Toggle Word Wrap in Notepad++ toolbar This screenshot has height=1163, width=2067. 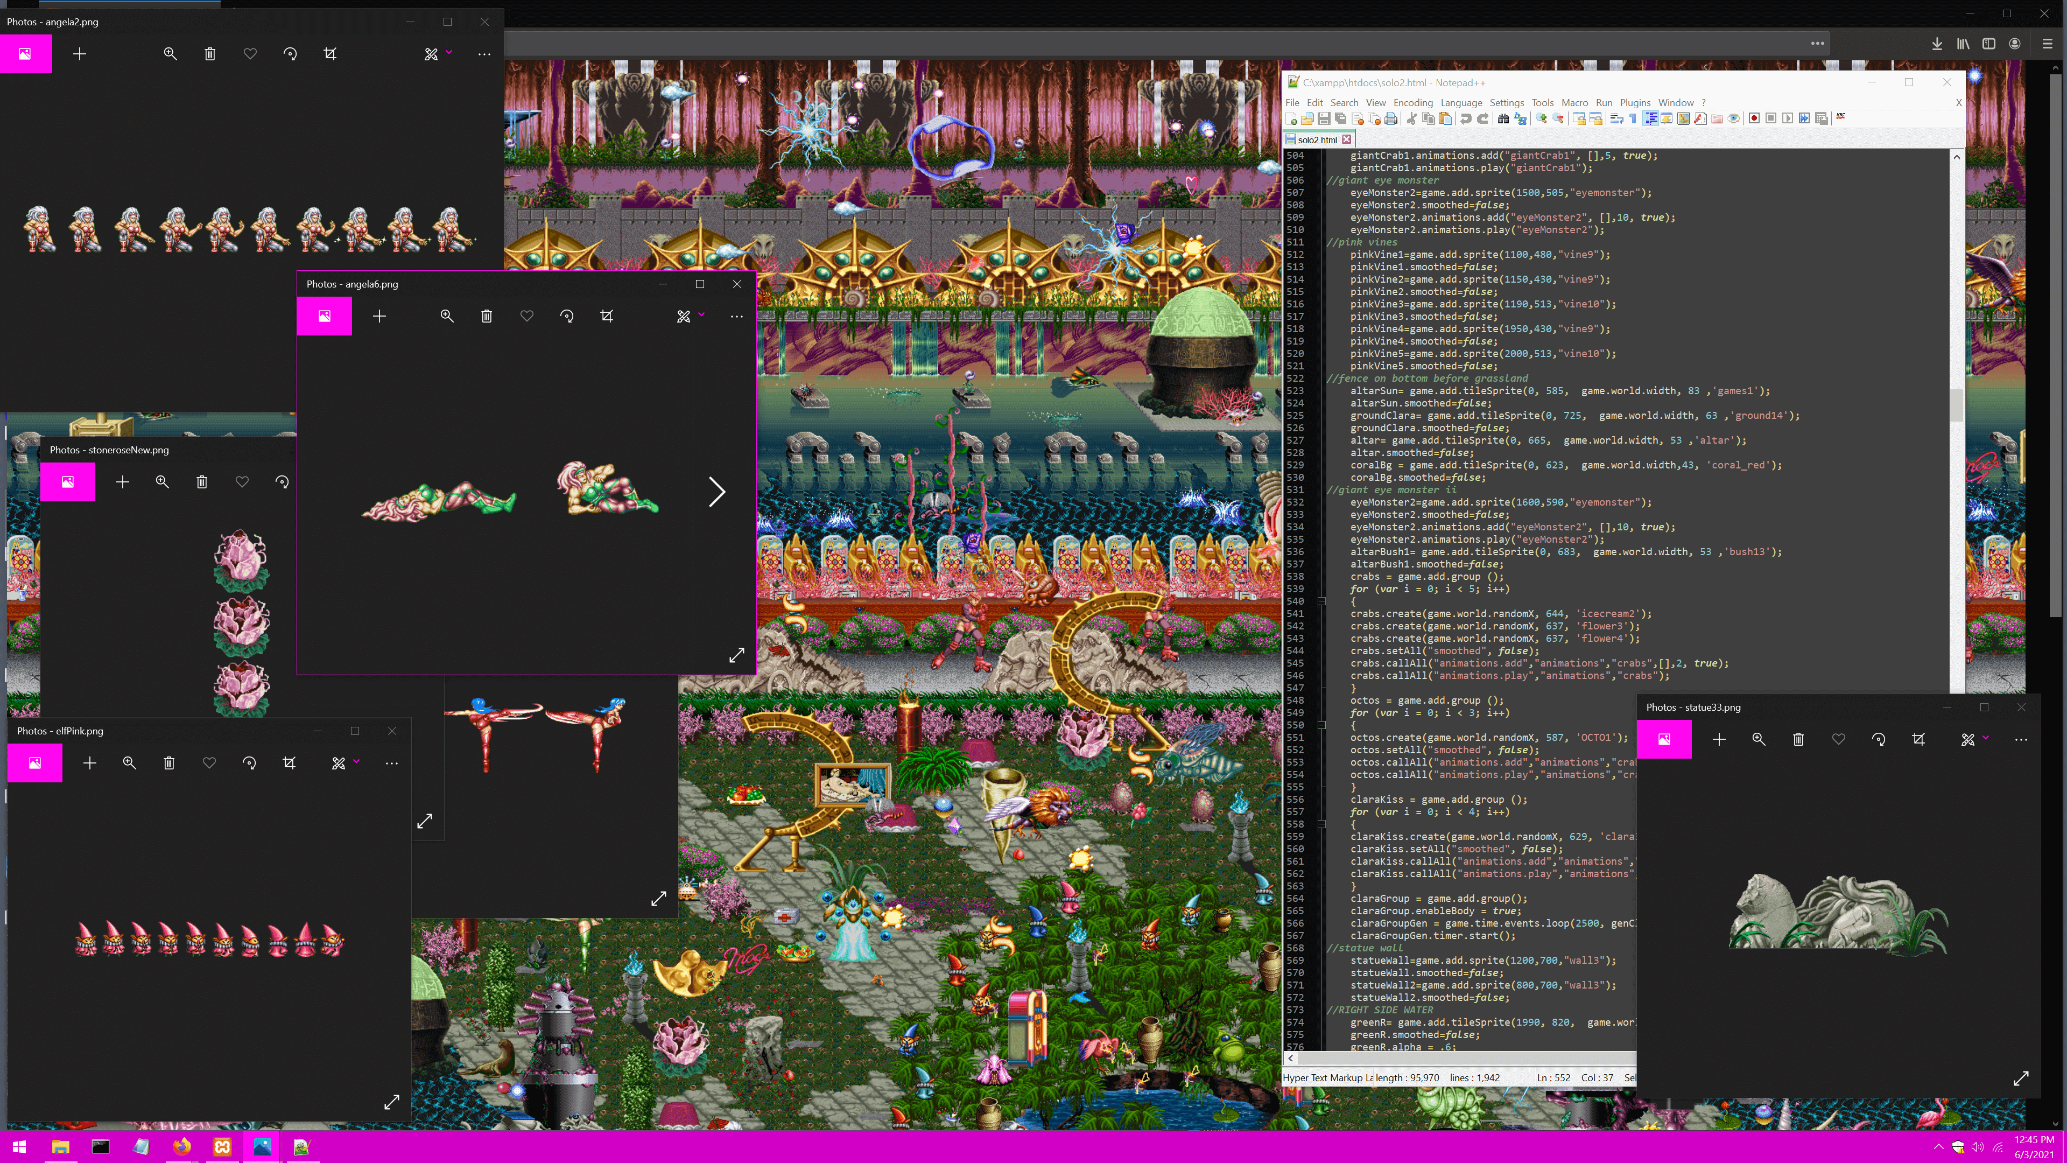(1617, 119)
